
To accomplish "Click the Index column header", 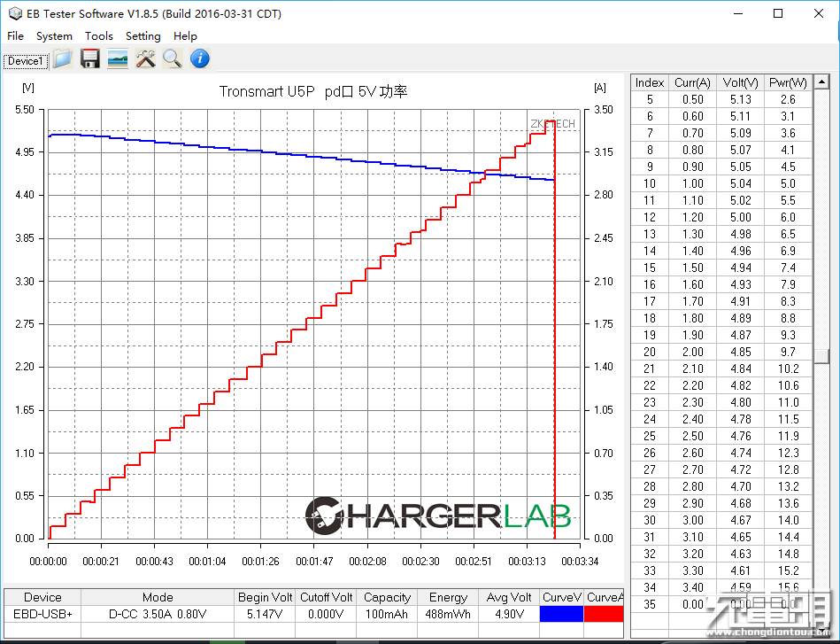I will click(x=650, y=82).
